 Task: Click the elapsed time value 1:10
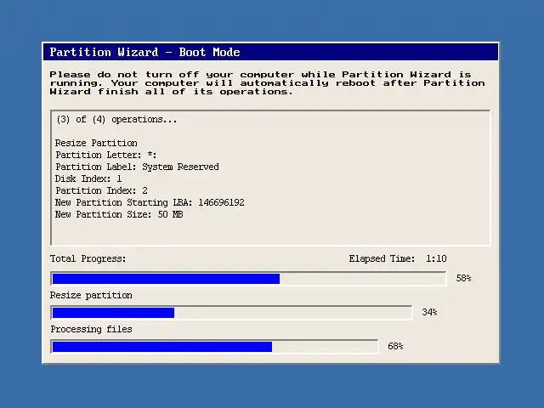click(x=436, y=258)
